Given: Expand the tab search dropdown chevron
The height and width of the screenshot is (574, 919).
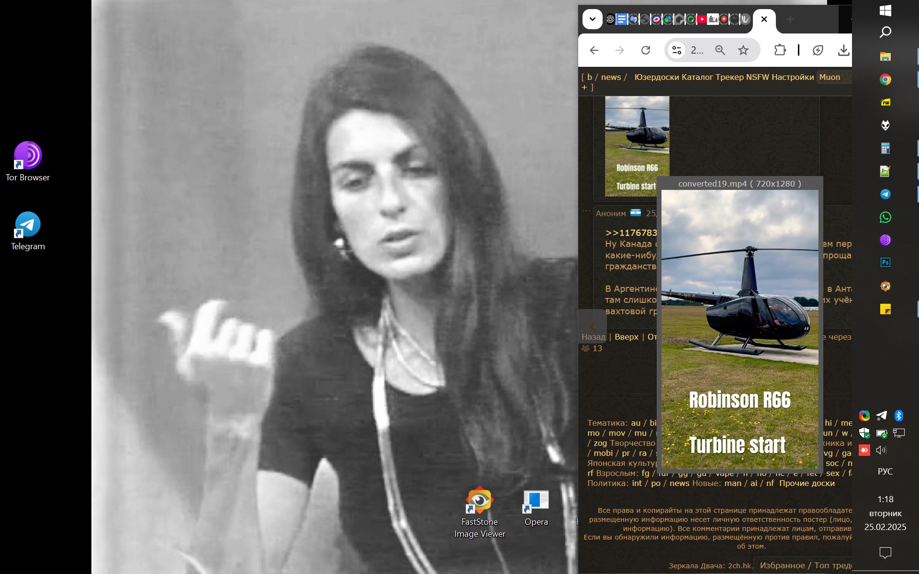Looking at the screenshot, I should [593, 19].
